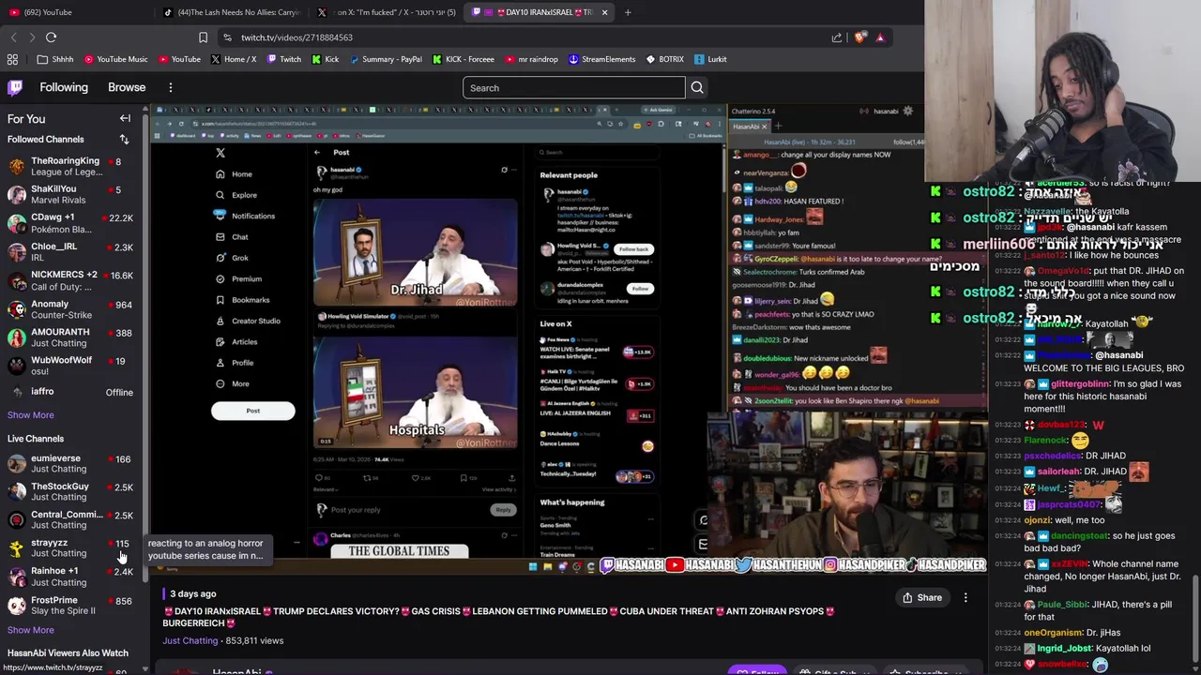Image resolution: width=1201 pixels, height=675 pixels.
Task: Open the Summary - PayPal bookmark
Action: 385,59
